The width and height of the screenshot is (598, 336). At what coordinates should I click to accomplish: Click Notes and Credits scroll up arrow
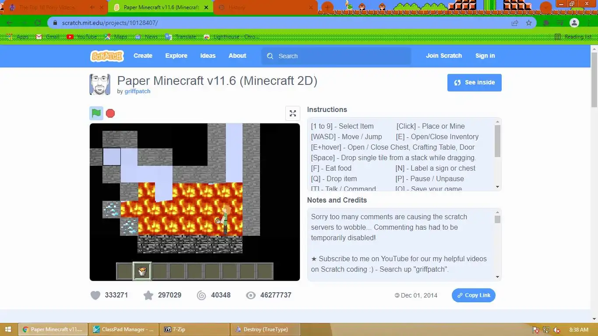(x=497, y=212)
